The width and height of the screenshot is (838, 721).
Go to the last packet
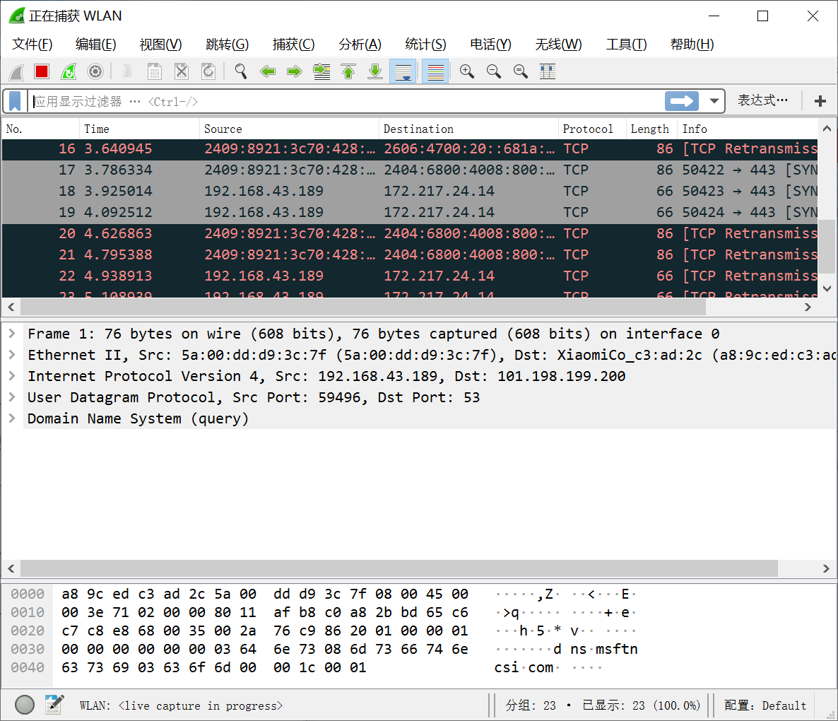pos(375,71)
